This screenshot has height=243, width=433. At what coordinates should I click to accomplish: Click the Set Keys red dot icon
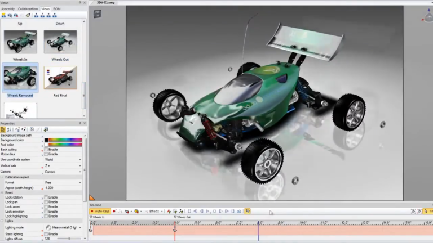pos(114,211)
